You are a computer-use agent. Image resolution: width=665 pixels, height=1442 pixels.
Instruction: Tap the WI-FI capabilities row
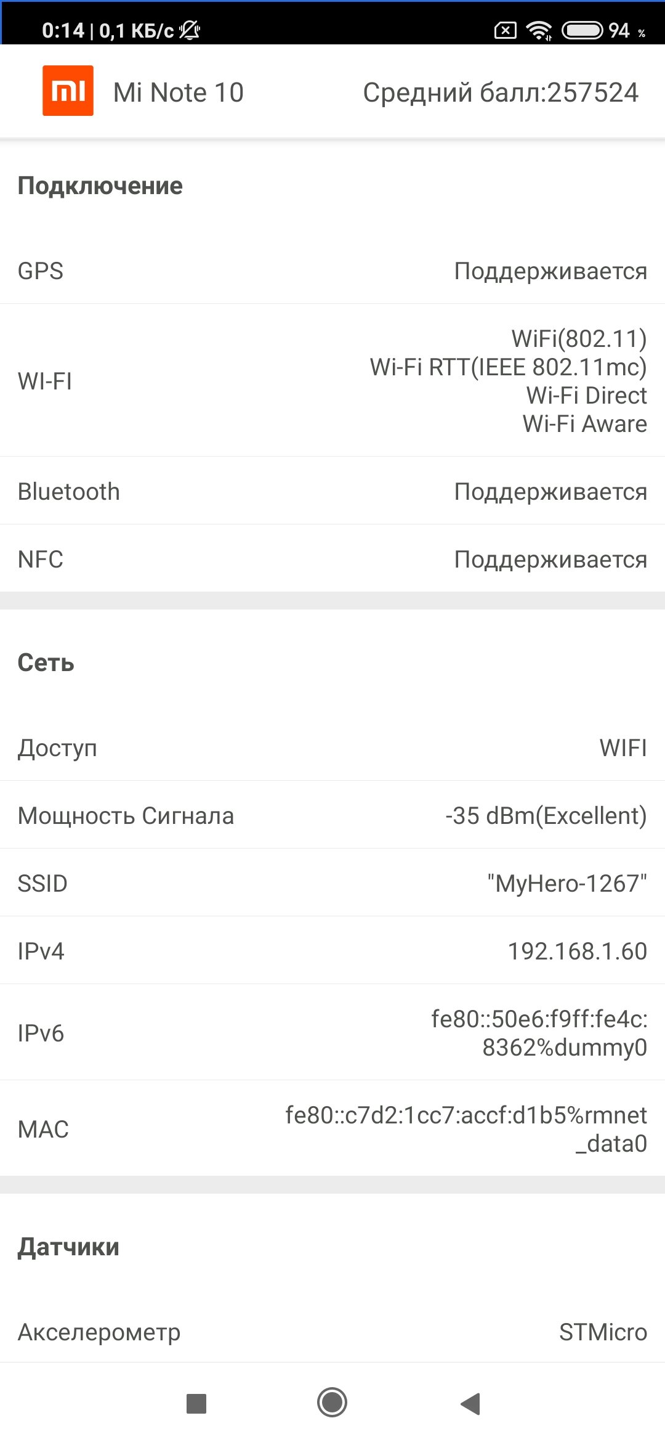click(332, 380)
